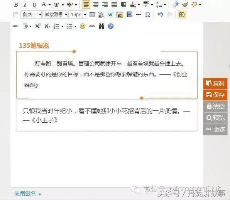Insert a table
This screenshot has width=230, height=200.
[x=92, y=15]
